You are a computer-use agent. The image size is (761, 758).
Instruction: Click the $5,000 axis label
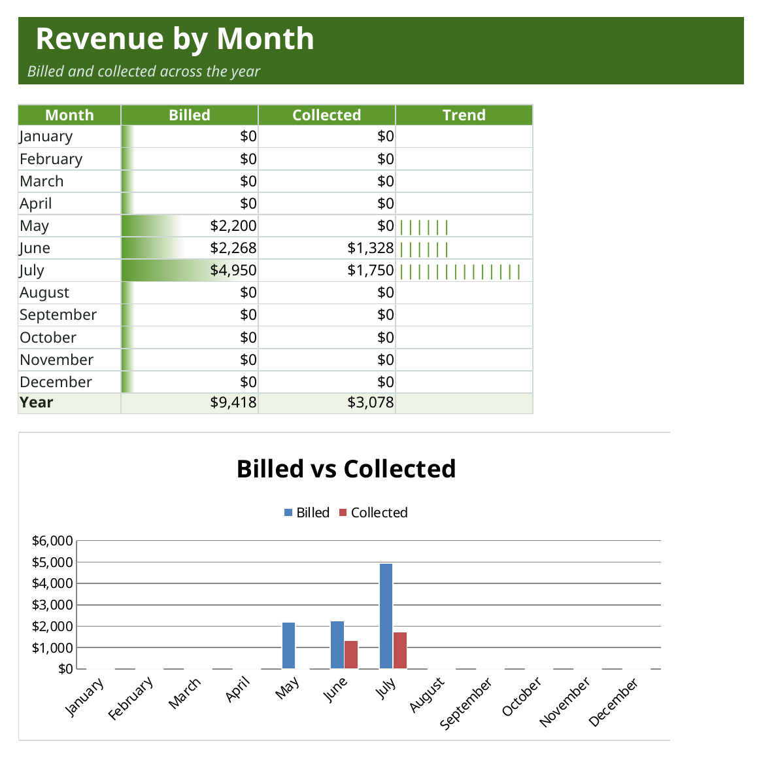point(52,562)
